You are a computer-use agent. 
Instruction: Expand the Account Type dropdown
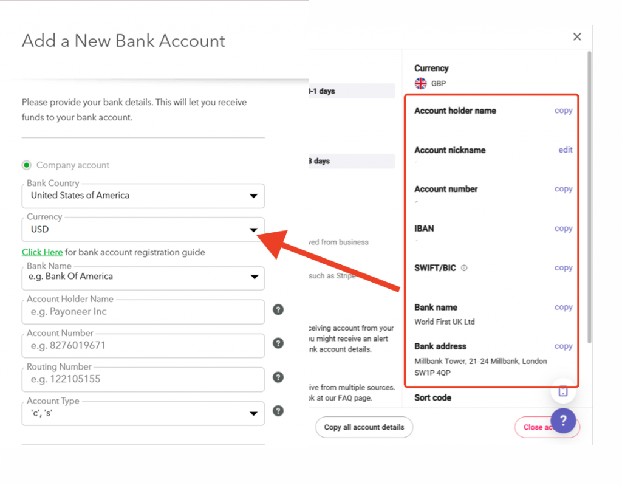[x=143, y=413]
